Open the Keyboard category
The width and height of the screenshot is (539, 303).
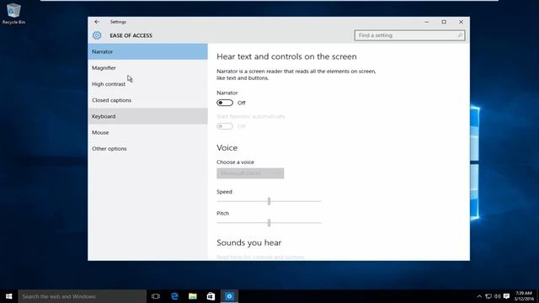[148, 116]
